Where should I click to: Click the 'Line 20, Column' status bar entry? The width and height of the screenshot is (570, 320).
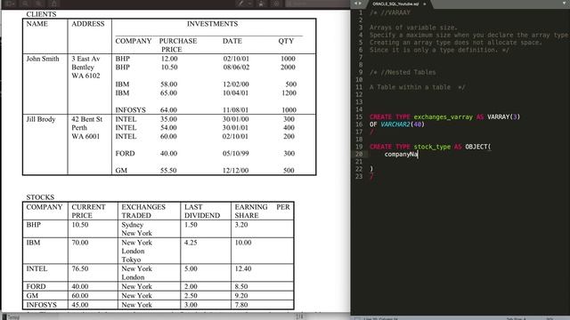point(381,318)
